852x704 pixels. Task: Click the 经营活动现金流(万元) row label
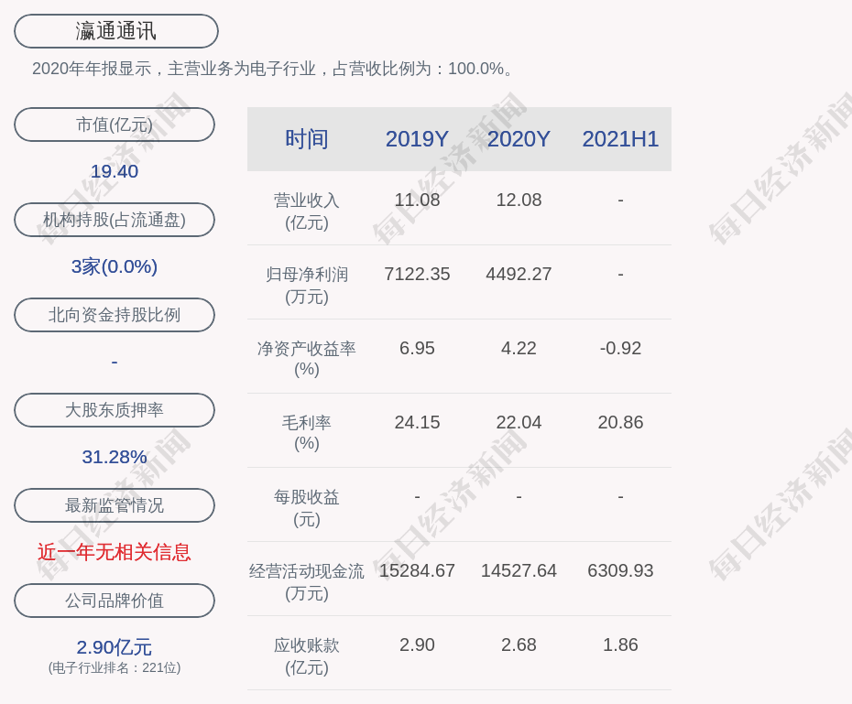[x=307, y=582]
